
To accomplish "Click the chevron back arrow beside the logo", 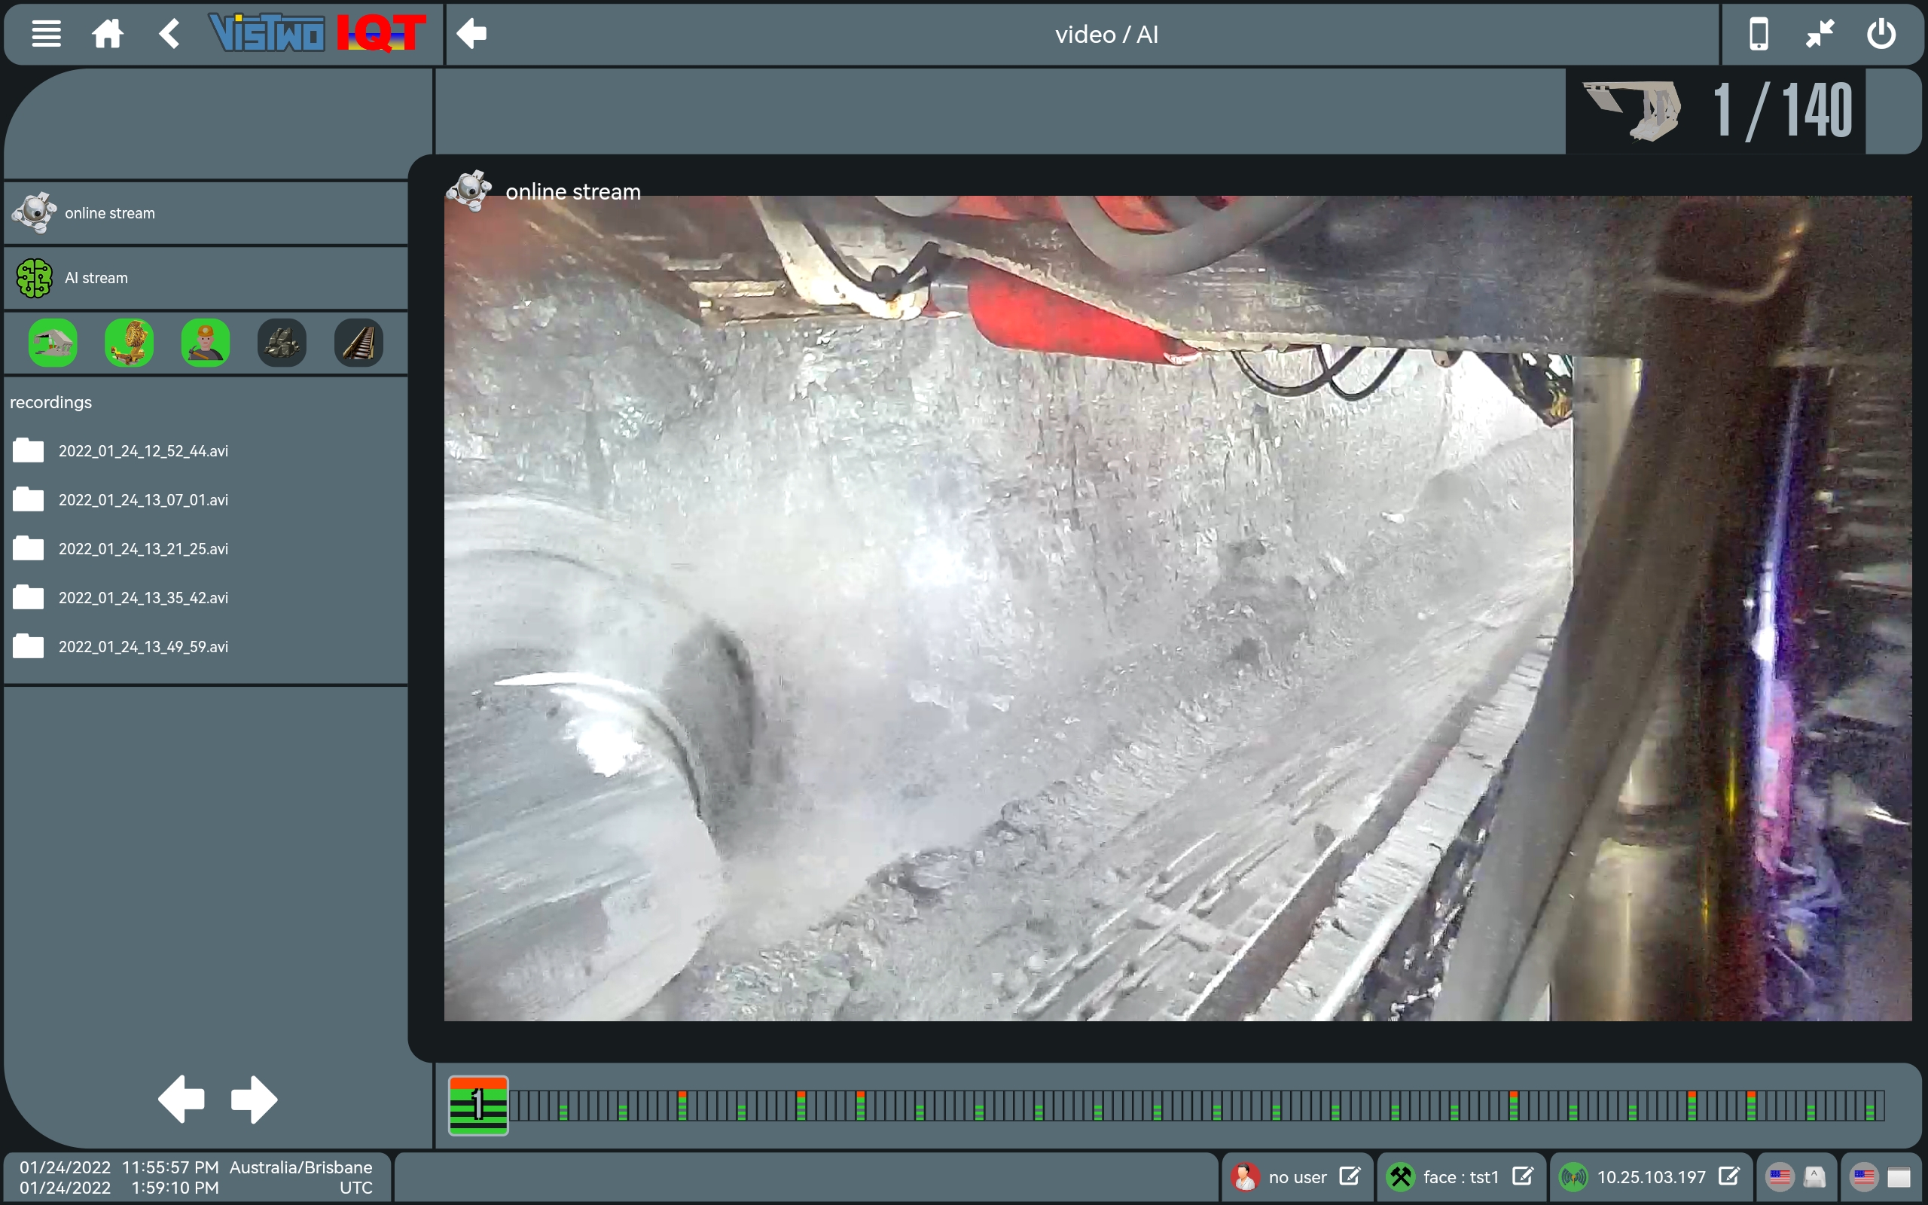I will (x=169, y=35).
